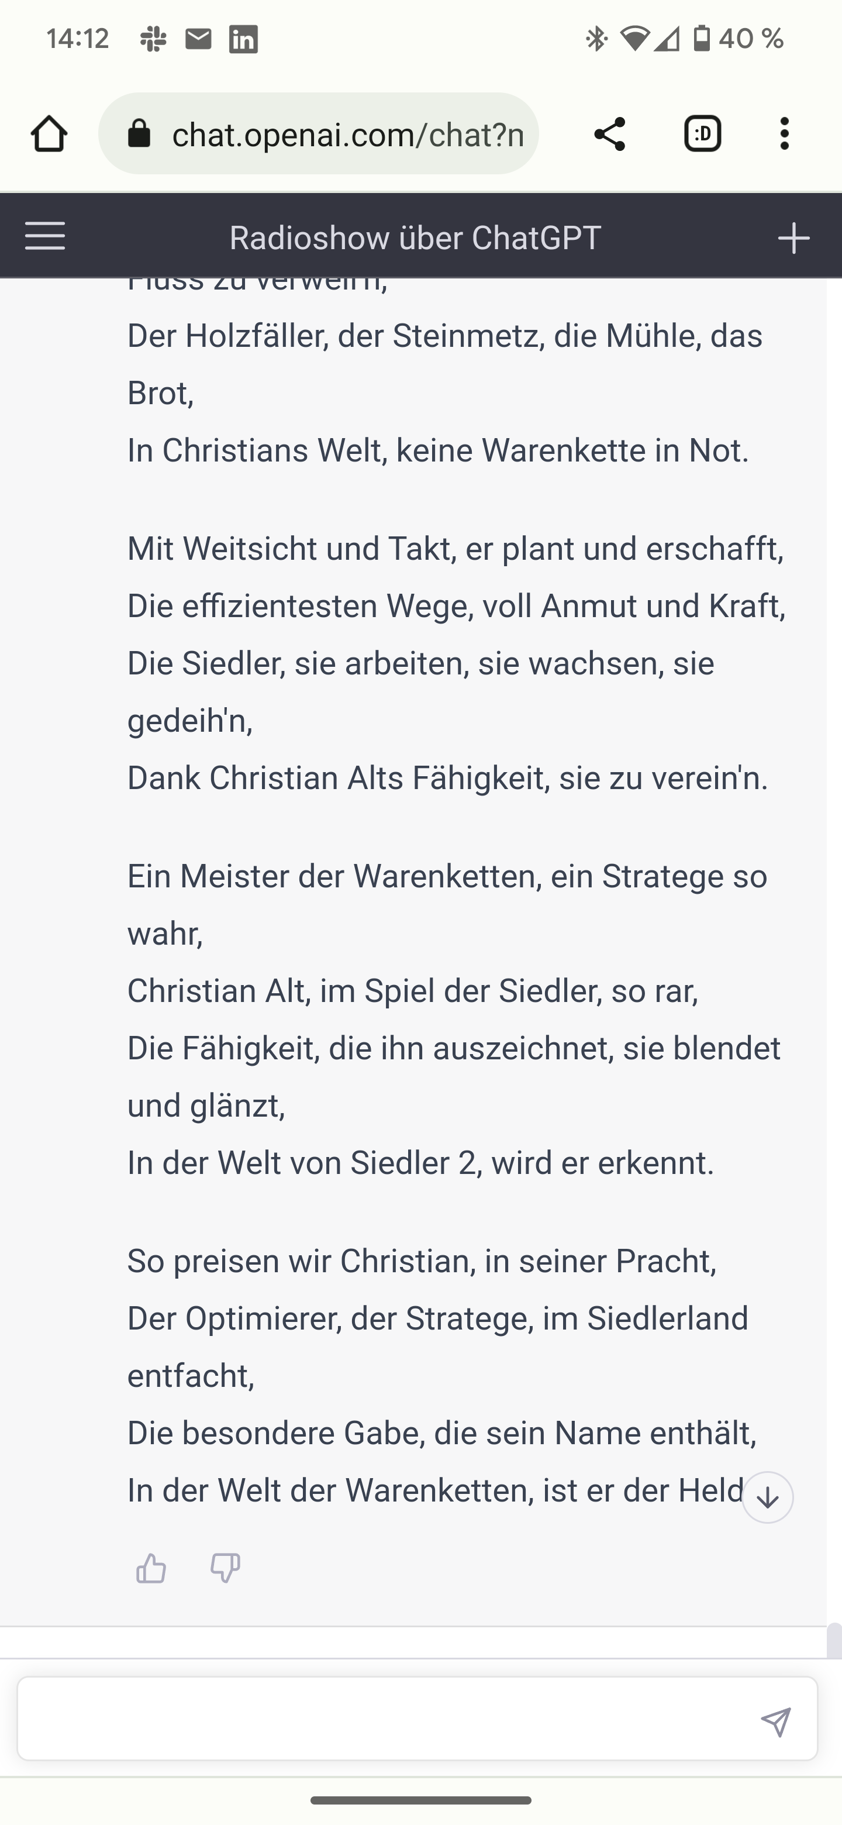The width and height of the screenshot is (842, 1825).
Task: Tap the thumbs up feedback icon
Action: point(151,1568)
